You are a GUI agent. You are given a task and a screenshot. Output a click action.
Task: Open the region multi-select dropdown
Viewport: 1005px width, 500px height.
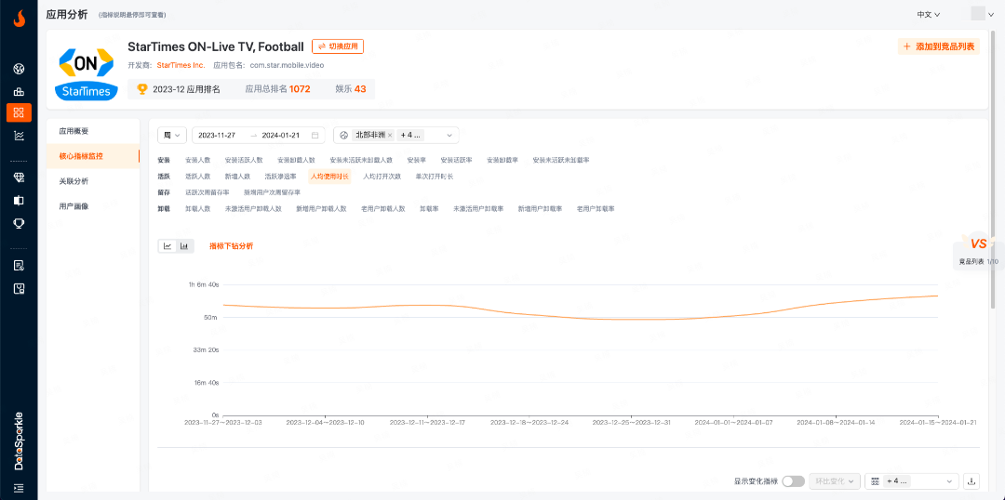(x=450, y=135)
